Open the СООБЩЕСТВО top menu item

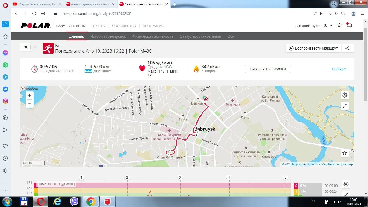point(124,26)
